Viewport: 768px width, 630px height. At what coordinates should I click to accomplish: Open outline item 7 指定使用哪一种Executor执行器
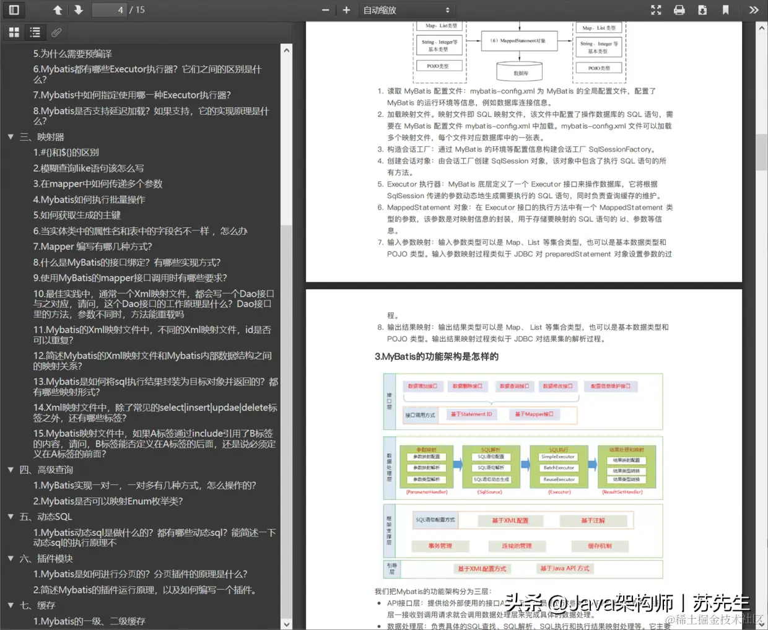132,95
